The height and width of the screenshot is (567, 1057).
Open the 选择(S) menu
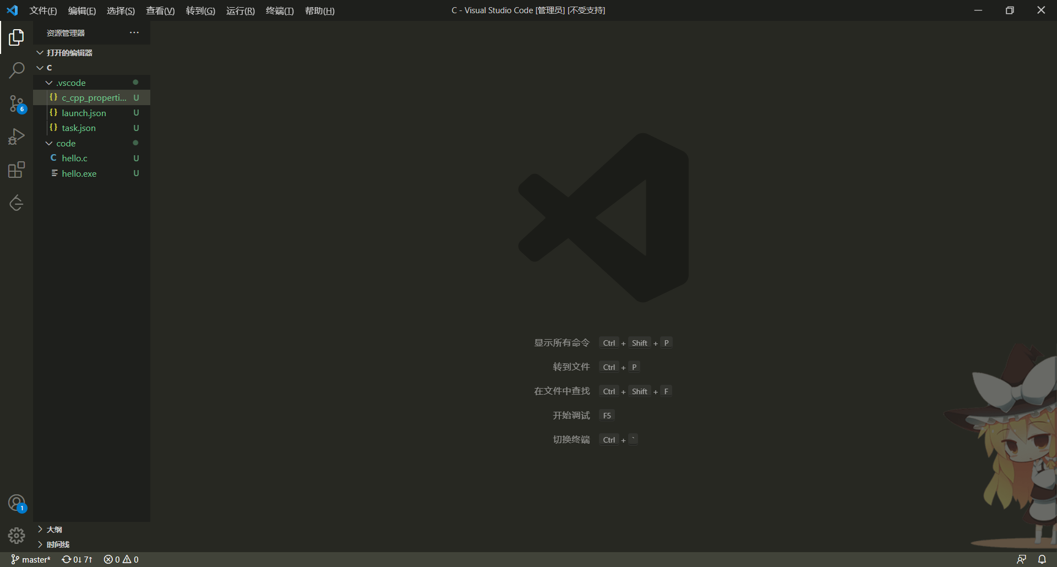[121, 11]
